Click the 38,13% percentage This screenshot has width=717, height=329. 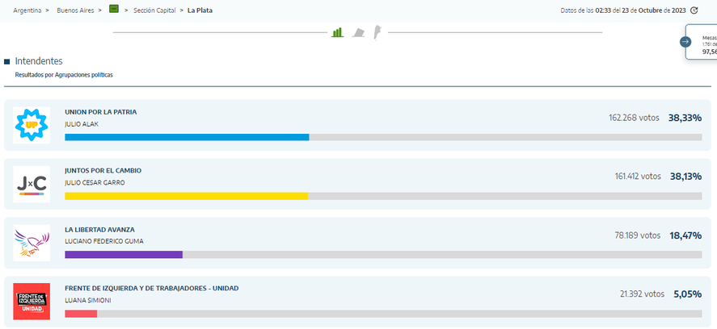point(685,176)
